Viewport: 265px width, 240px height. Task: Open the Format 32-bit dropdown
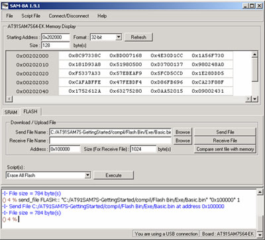[x=119, y=37]
